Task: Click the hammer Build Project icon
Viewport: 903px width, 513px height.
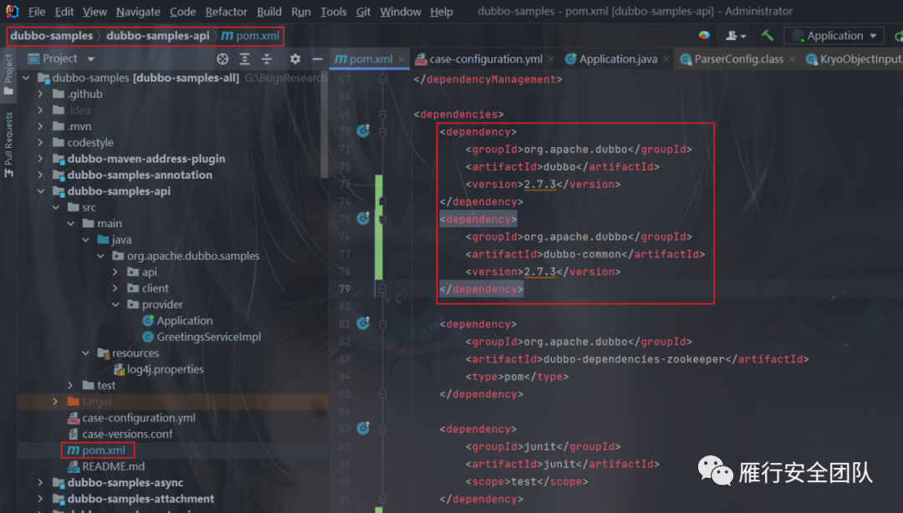Action: (767, 36)
